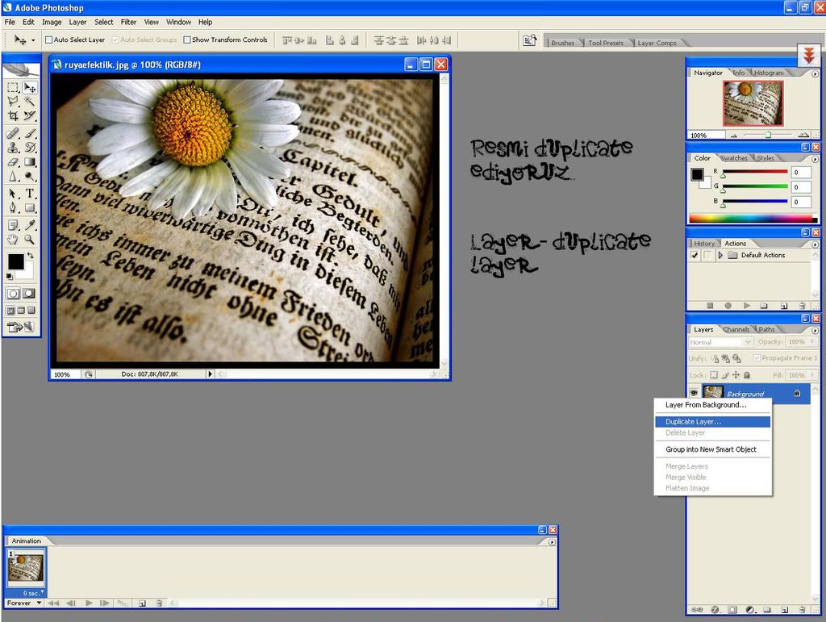The image size is (826, 622).
Task: Enable Auto Select Layer checkbox
Action: [49, 40]
